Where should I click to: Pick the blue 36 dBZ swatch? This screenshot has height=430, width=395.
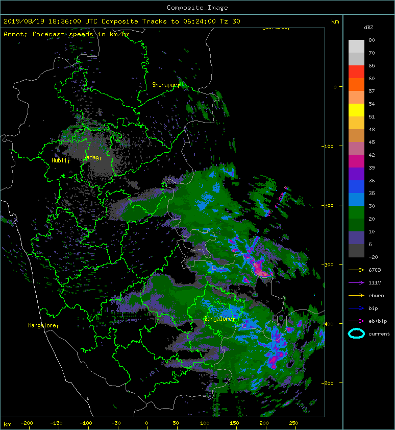(356, 186)
